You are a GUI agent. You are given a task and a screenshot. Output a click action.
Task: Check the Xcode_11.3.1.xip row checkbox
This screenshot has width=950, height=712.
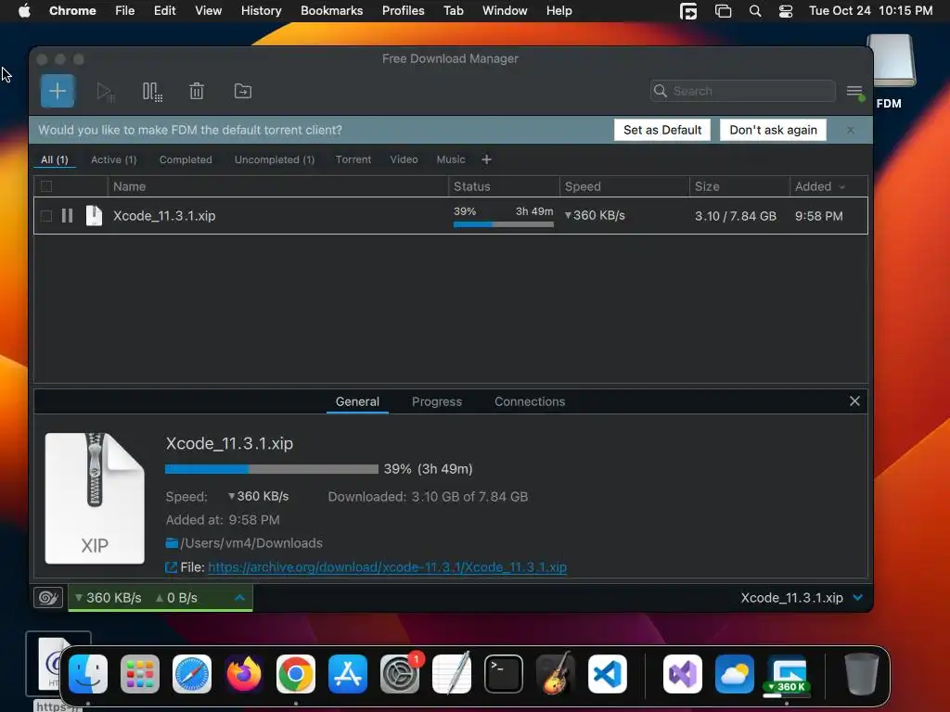(x=46, y=215)
